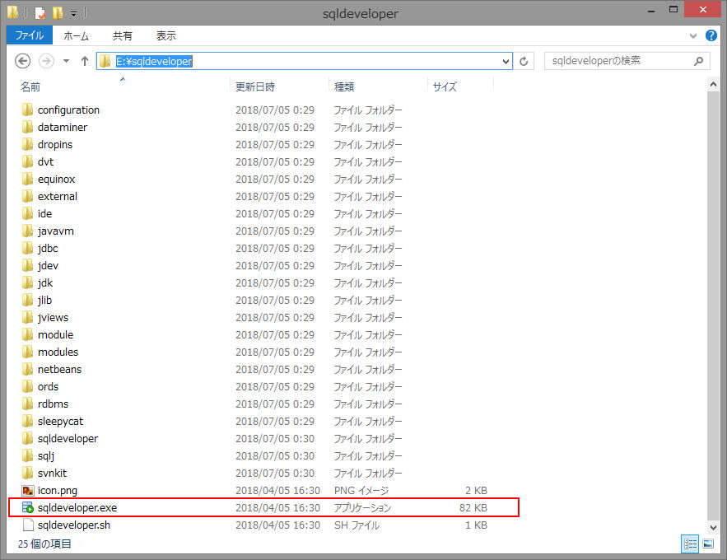Viewport: 727px width, 560px height.
Task: Select the modules folder name
Action: pyautogui.click(x=58, y=352)
